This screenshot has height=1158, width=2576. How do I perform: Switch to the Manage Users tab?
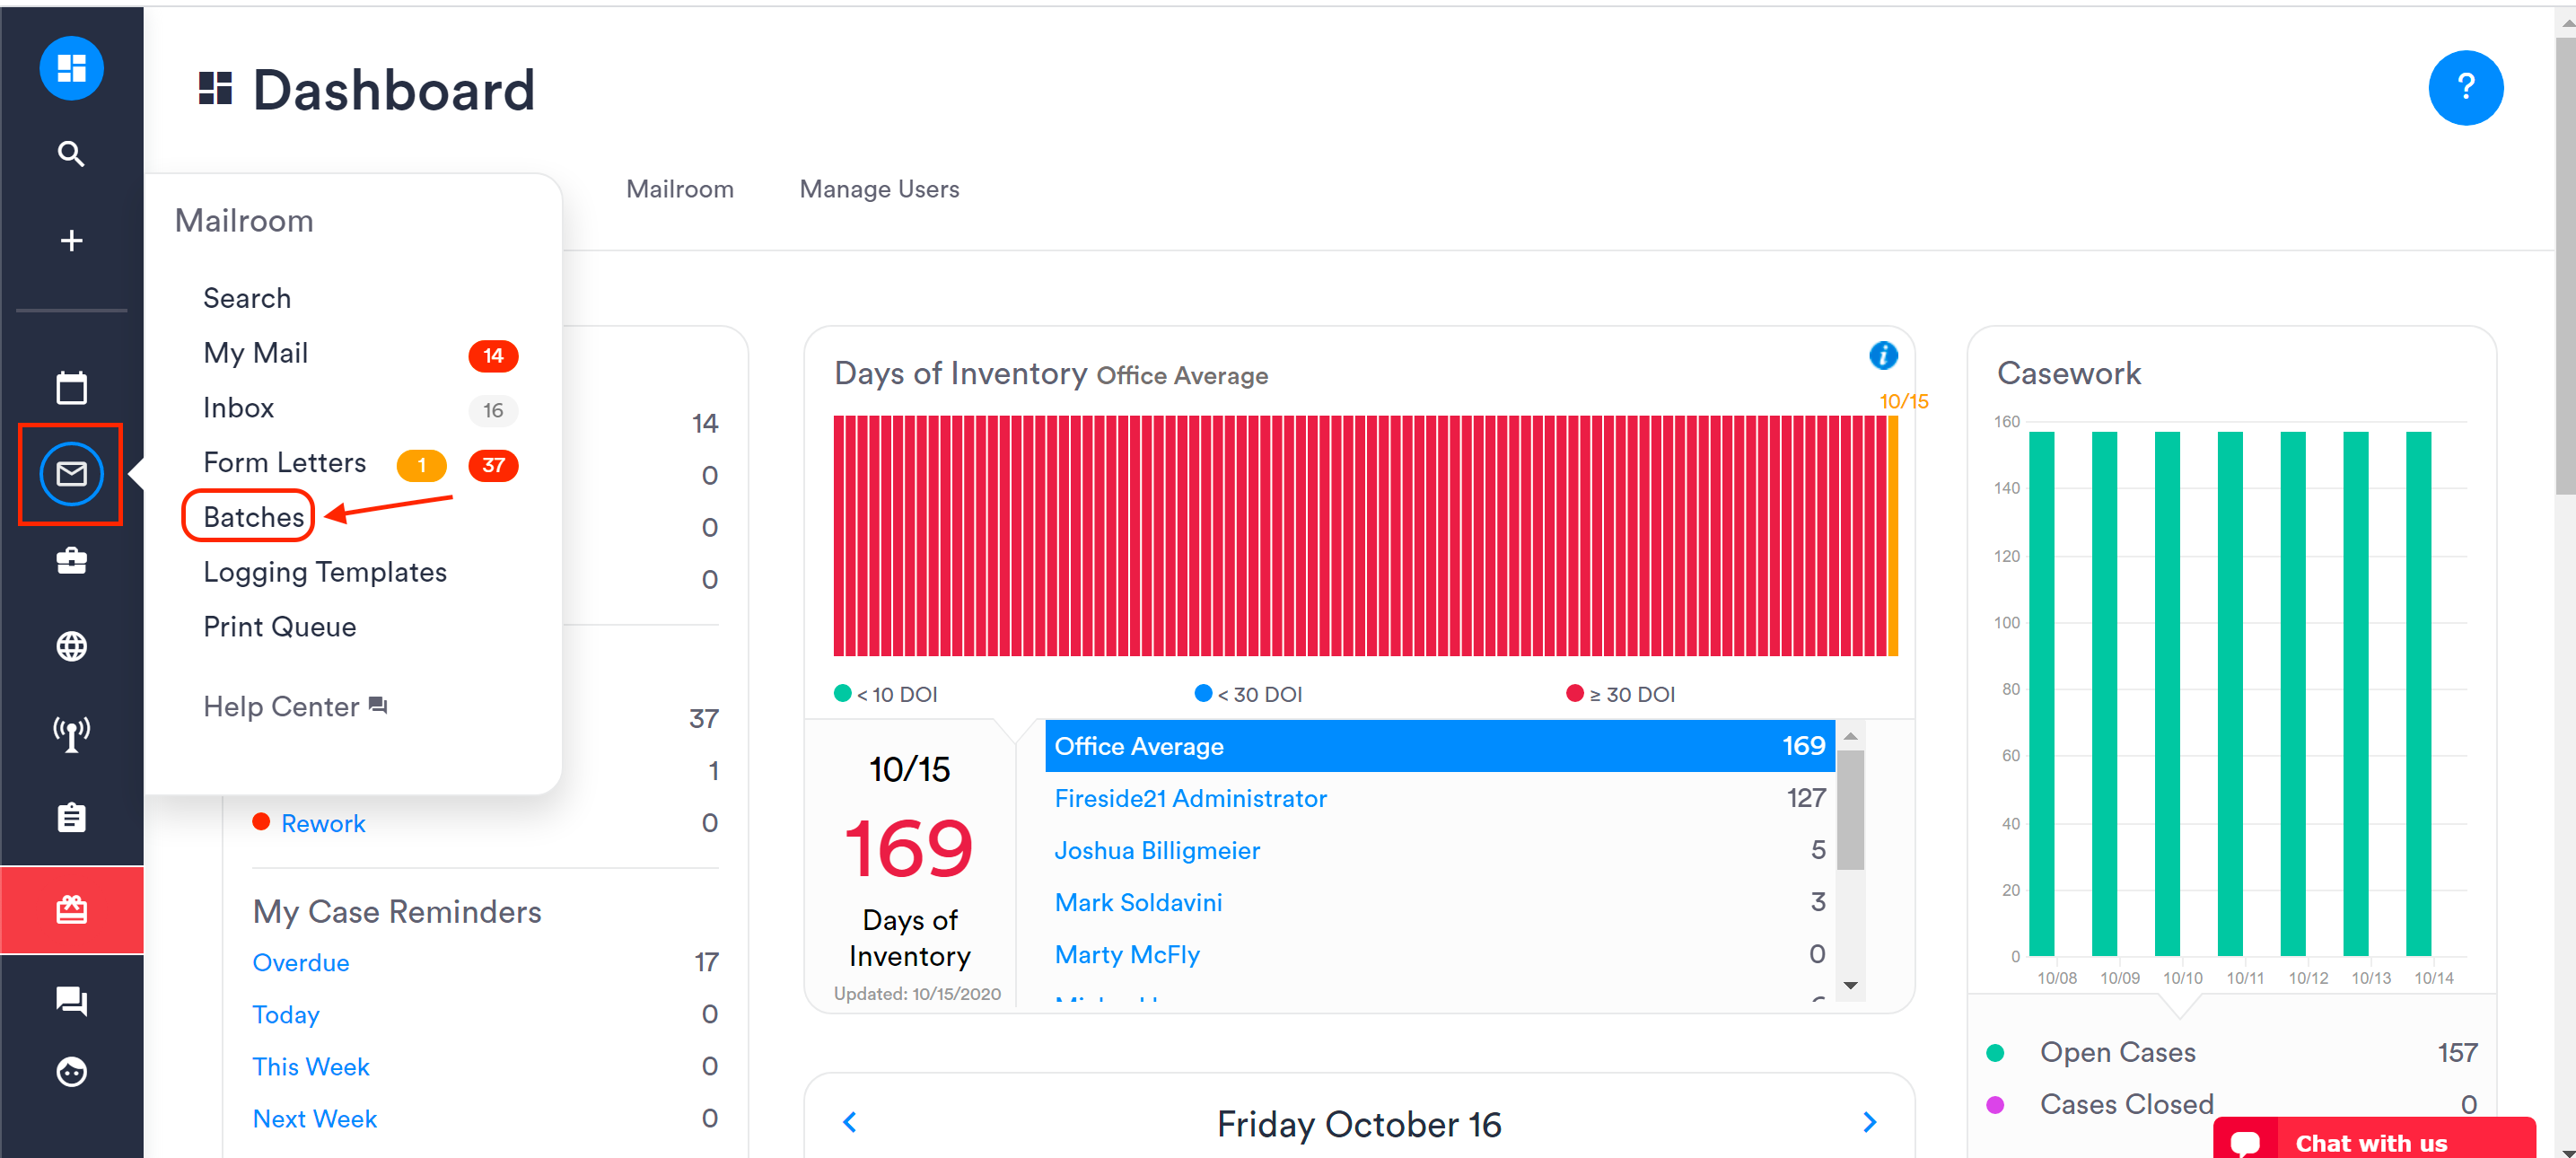click(x=878, y=189)
